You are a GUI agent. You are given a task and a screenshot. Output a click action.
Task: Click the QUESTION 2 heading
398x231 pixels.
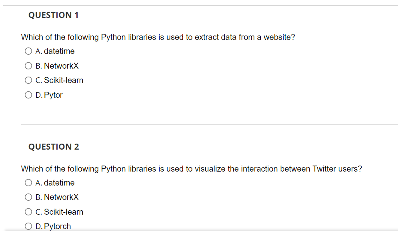click(x=54, y=147)
